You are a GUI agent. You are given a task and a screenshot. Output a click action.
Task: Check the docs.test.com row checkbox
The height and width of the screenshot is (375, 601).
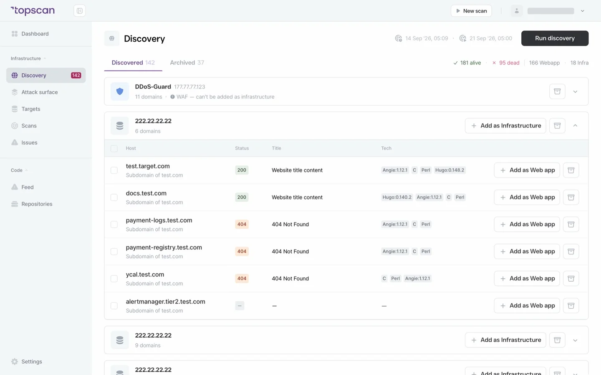(x=114, y=197)
